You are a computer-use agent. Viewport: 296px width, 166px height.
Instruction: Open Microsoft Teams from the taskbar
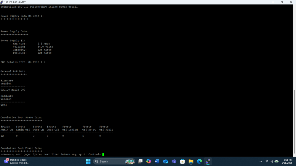tap(174, 162)
